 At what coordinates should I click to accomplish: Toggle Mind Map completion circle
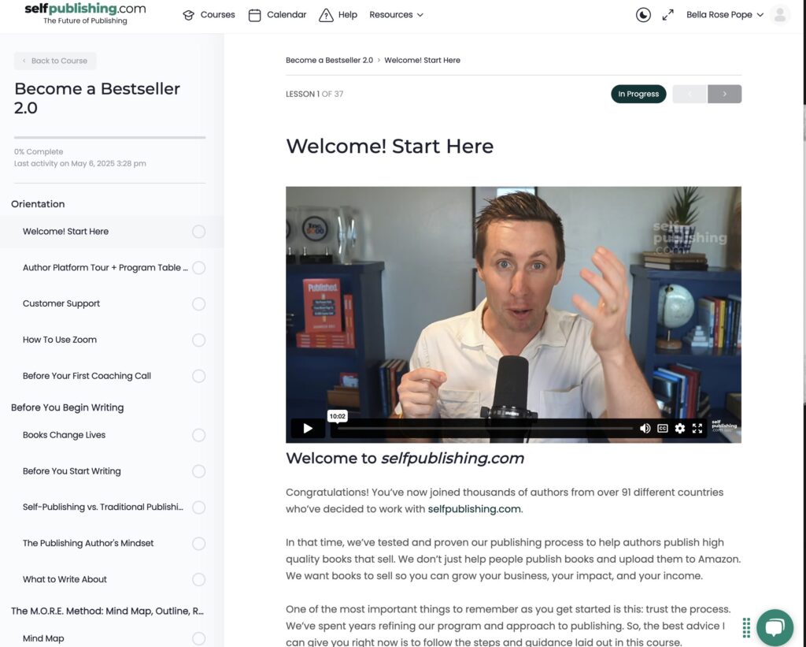click(x=199, y=638)
